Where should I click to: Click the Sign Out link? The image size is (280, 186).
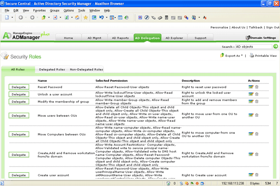(273, 27)
